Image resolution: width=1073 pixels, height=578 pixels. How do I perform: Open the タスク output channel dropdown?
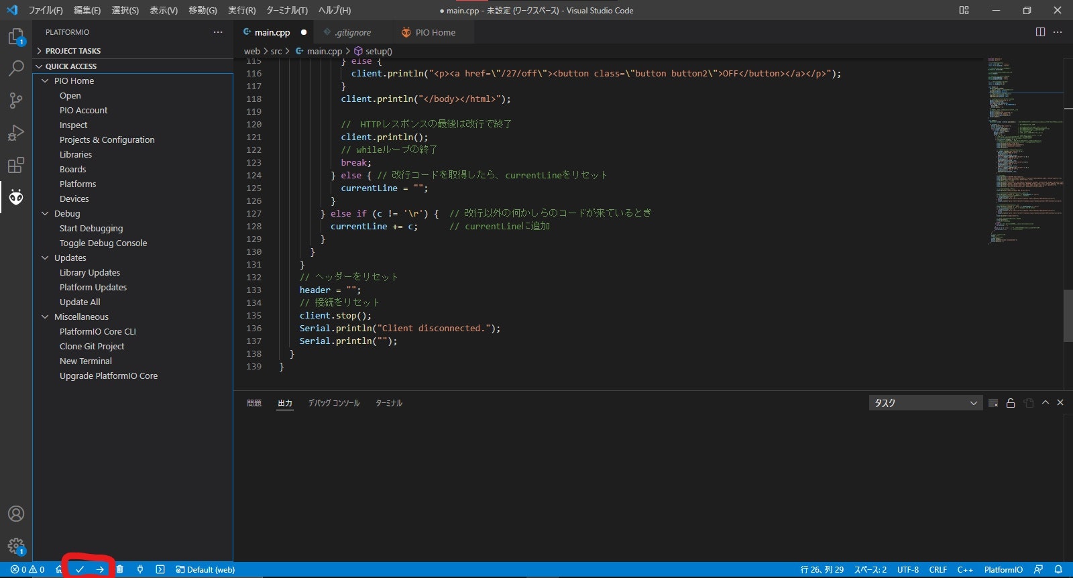coord(925,403)
